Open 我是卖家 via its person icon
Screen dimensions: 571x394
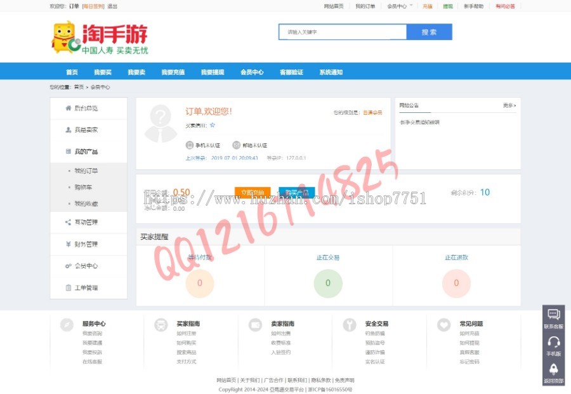[68, 129]
